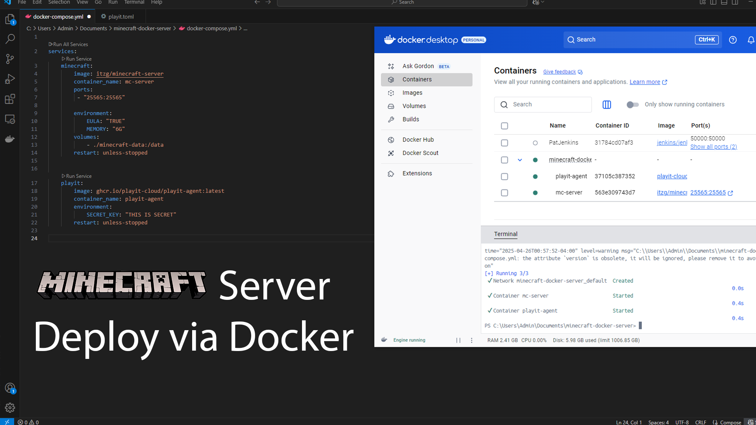Open the Extensions icon in VS Code activity bar
The height and width of the screenshot is (425, 756).
[x=10, y=99]
